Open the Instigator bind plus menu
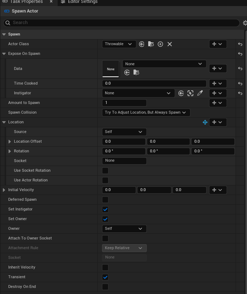247x294 pixels. pos(218,93)
